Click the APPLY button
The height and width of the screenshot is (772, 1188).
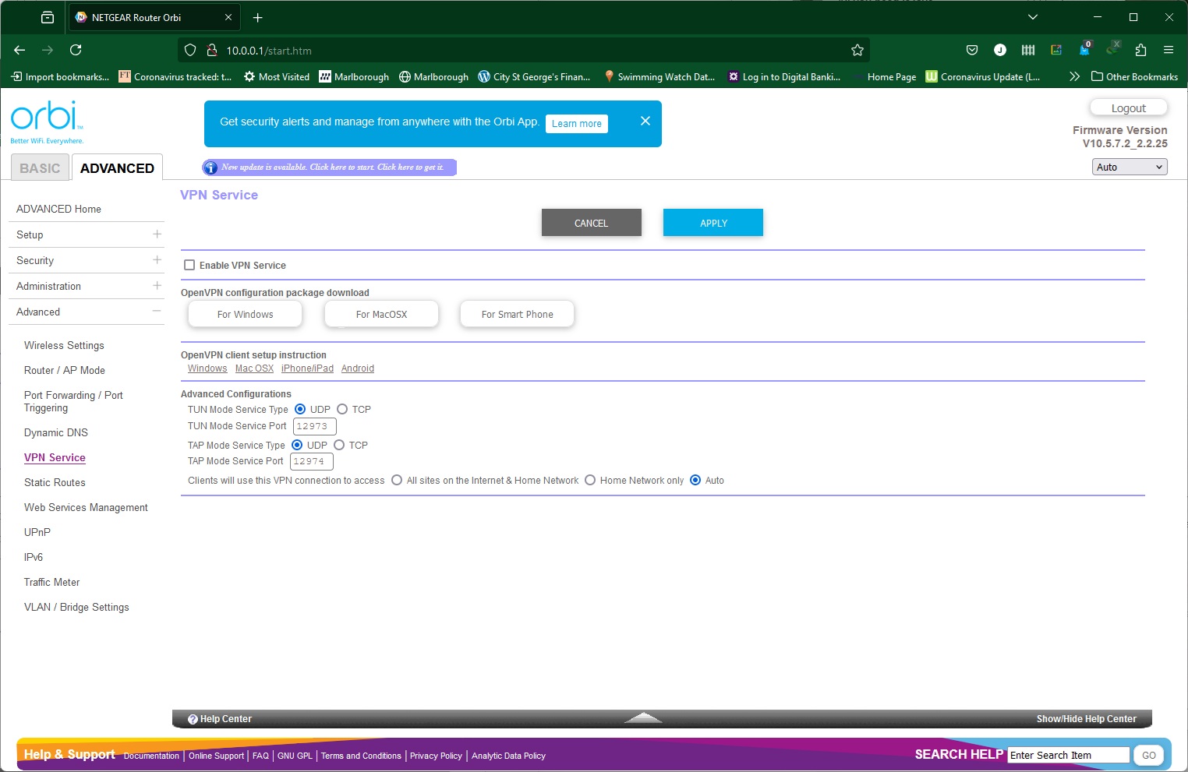tap(713, 223)
